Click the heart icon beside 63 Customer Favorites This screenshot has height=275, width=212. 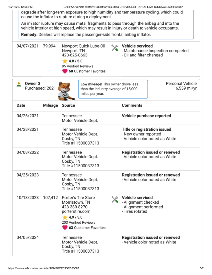coord(65,228)
